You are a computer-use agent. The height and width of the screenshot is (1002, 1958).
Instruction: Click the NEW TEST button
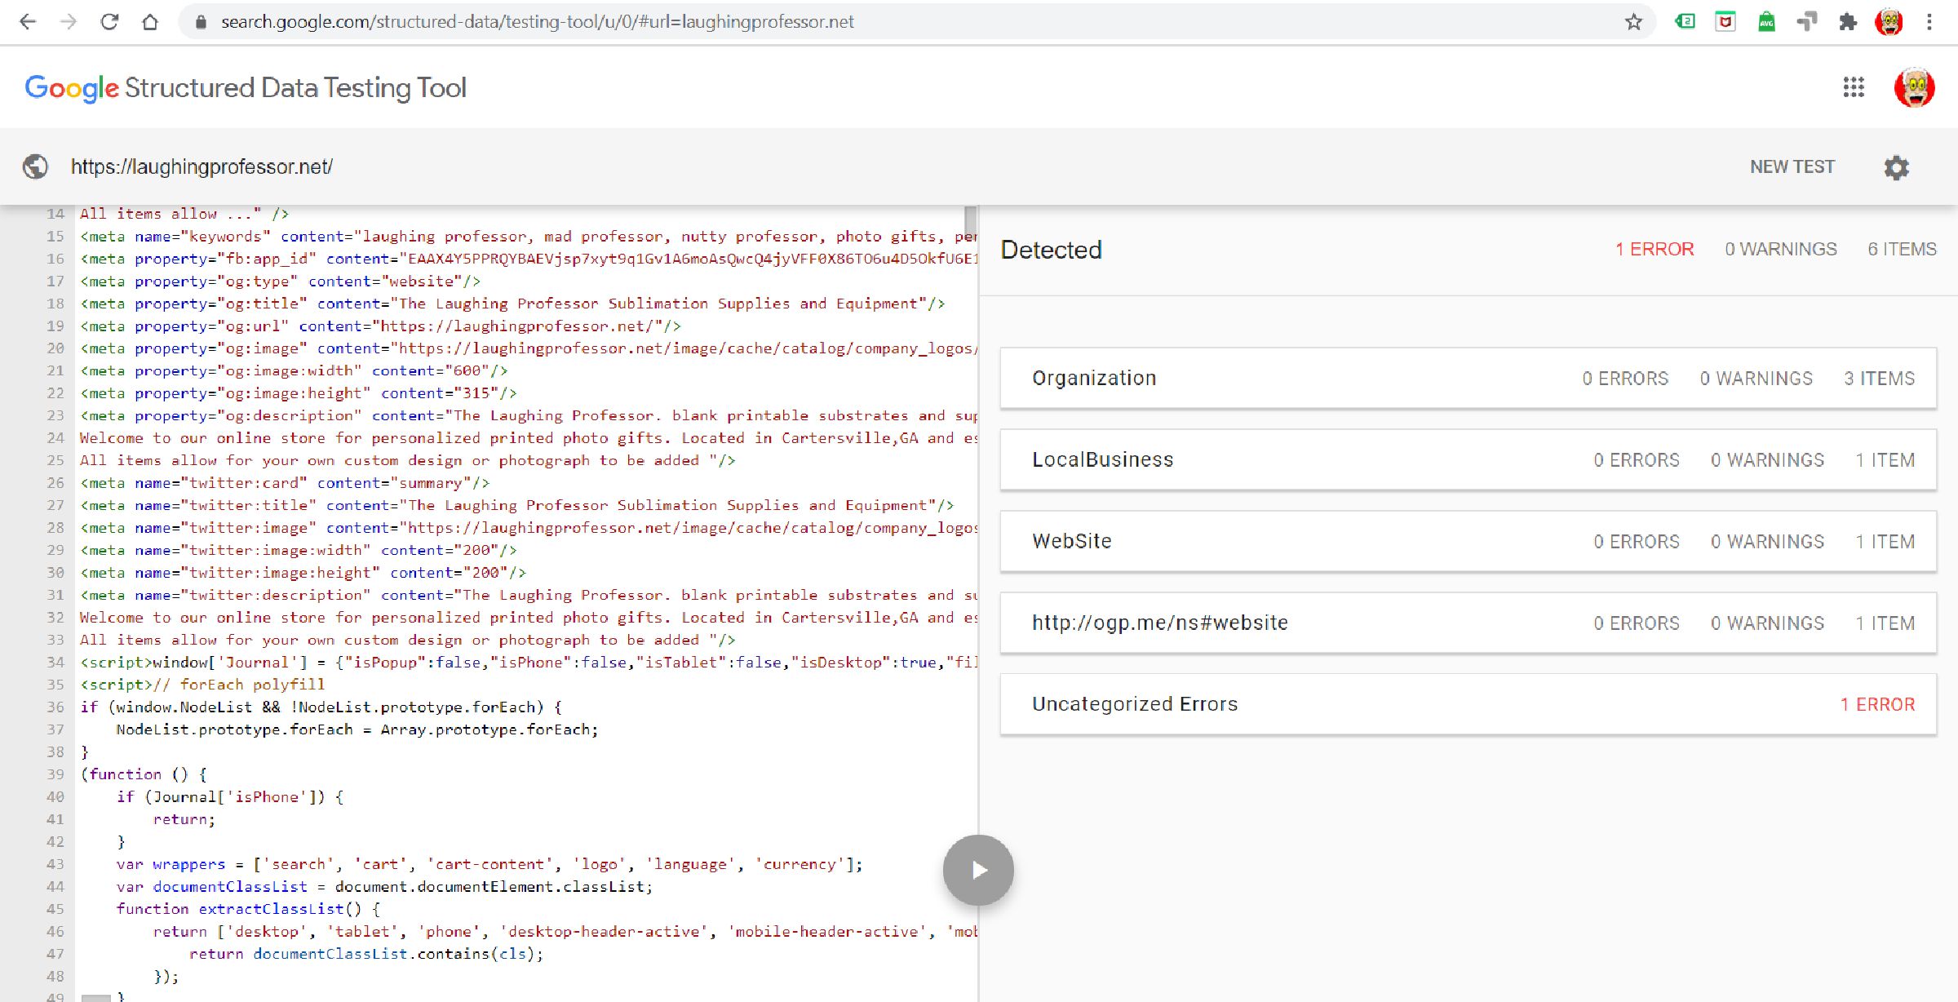click(1792, 166)
